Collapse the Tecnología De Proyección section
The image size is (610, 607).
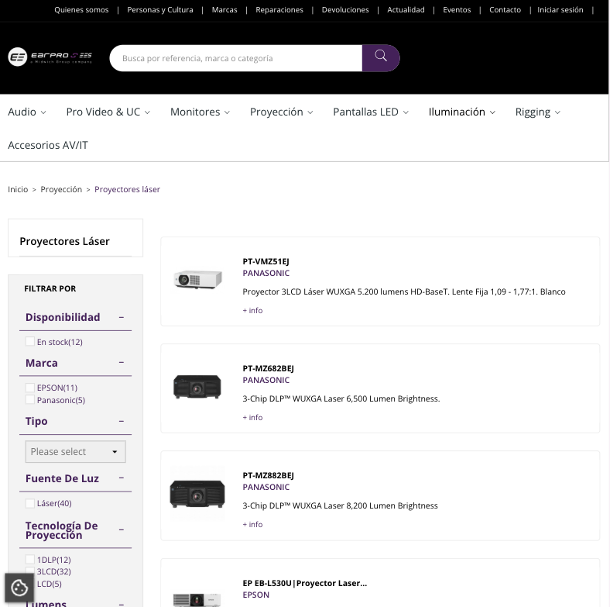click(x=122, y=529)
